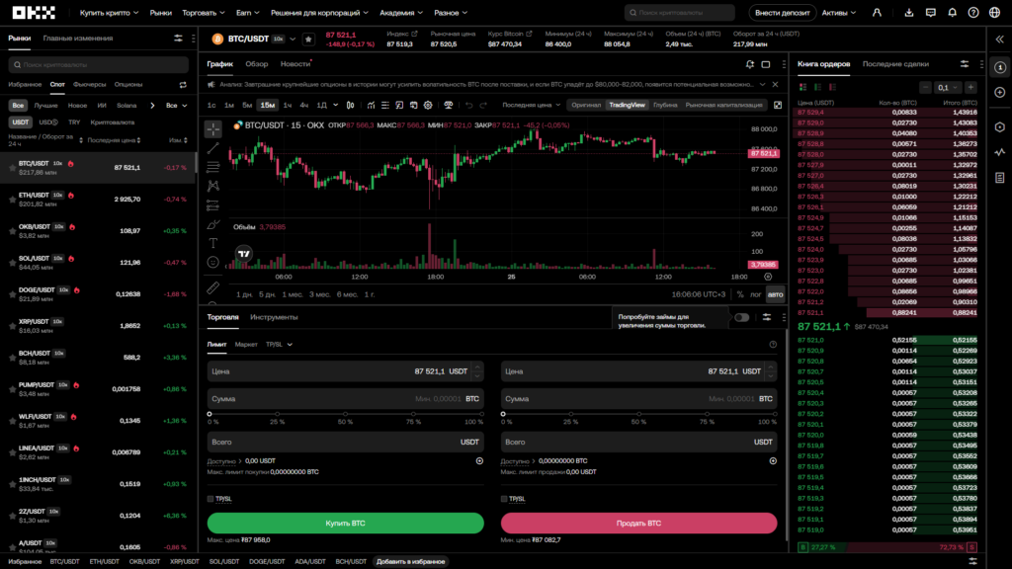1012x569 pixels.
Task: Click the green 'Купить BTC' button
Action: point(344,524)
